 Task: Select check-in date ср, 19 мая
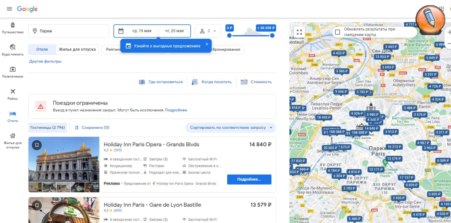coord(141,31)
